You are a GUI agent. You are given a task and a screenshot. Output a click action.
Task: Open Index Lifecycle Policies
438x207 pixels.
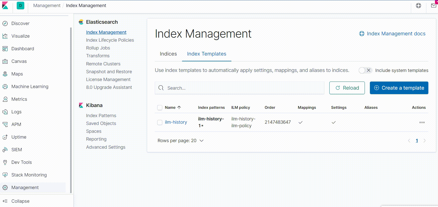tap(110, 40)
